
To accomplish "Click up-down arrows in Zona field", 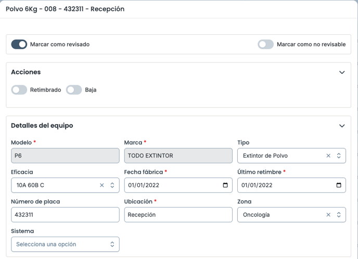I will coord(339,215).
